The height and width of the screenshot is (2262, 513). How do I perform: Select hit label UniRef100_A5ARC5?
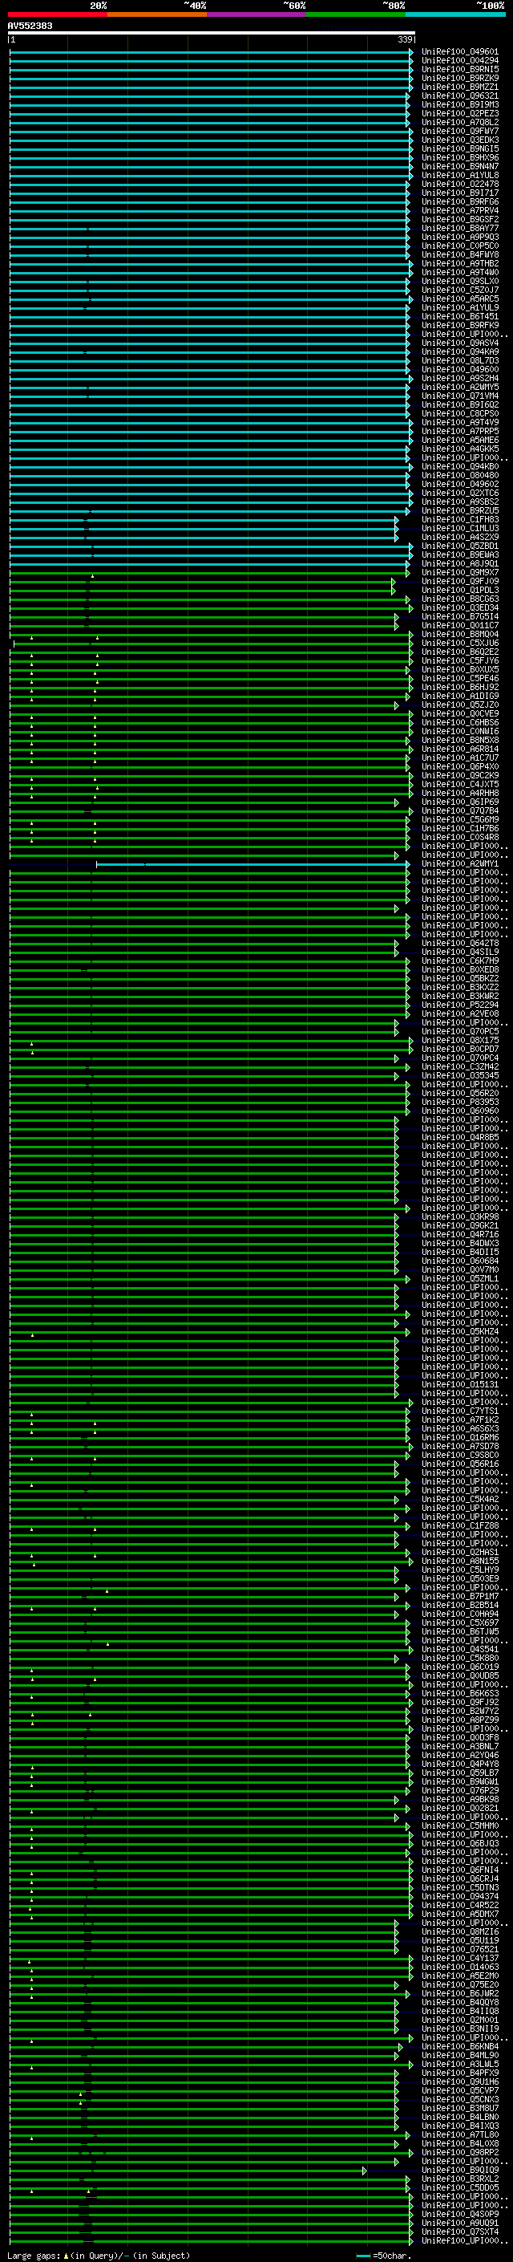[459, 298]
